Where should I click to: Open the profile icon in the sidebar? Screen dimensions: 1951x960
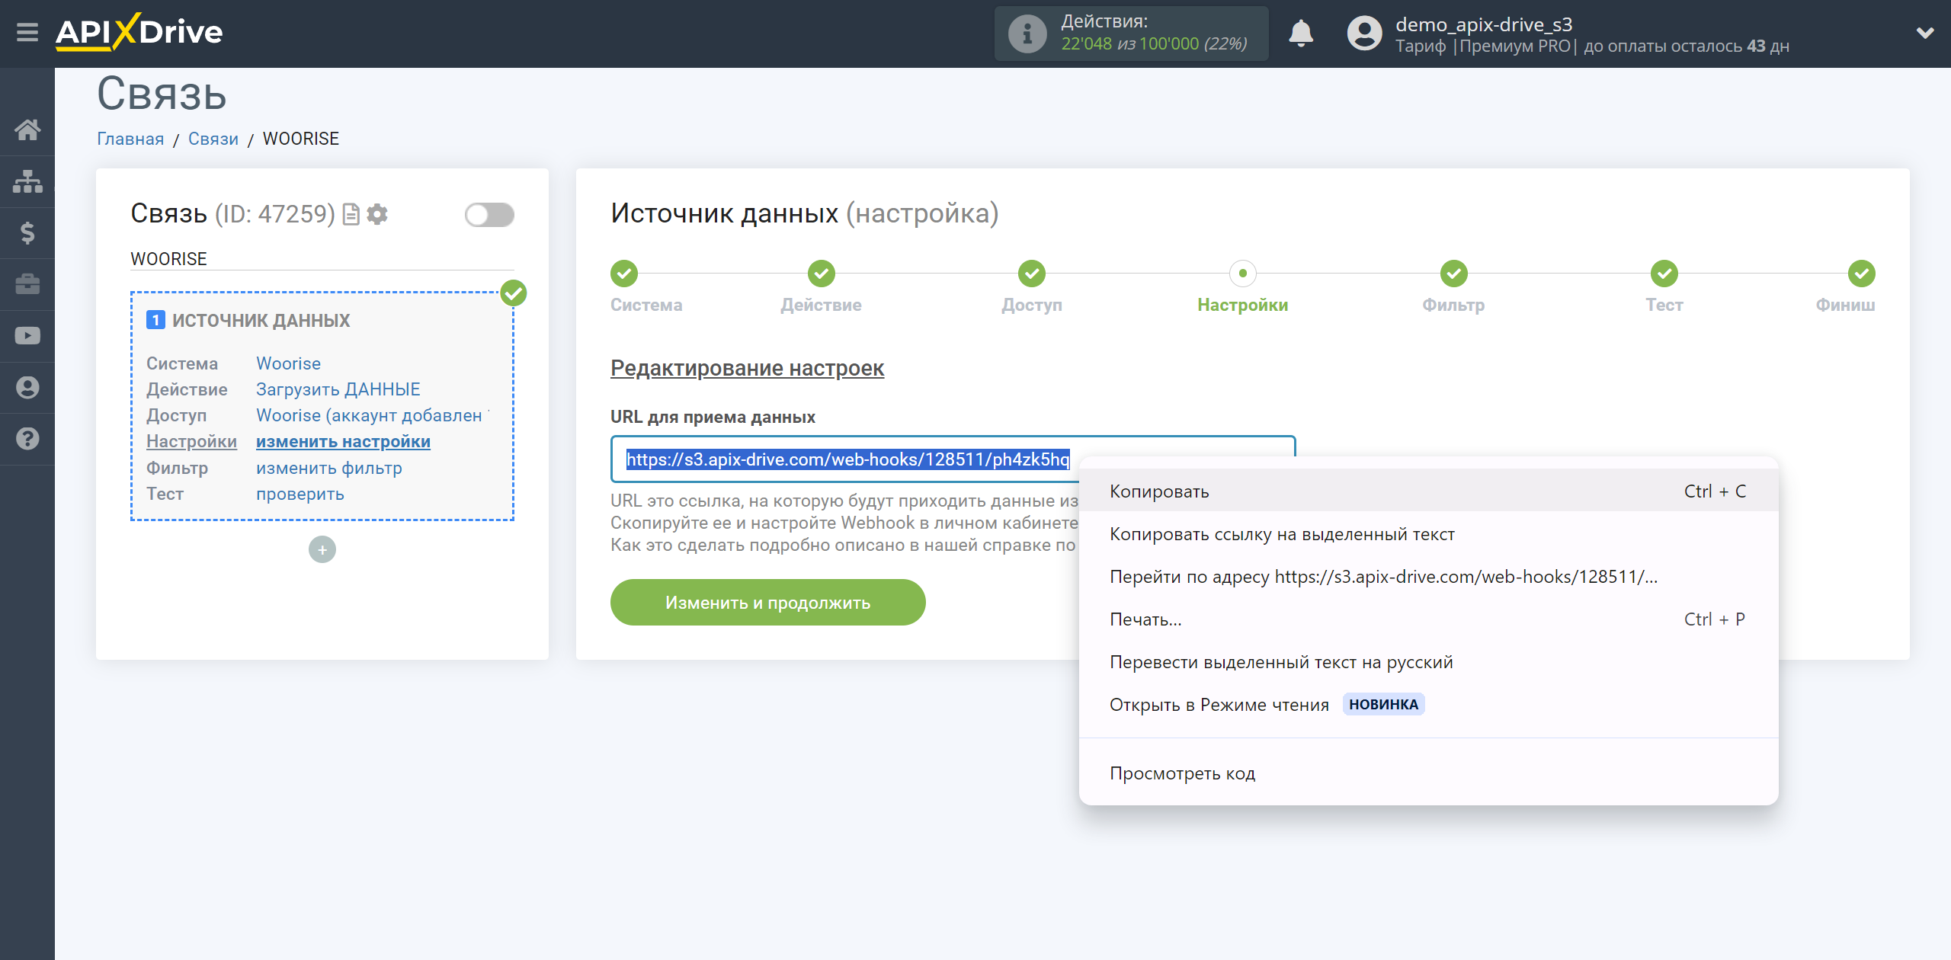coord(27,387)
